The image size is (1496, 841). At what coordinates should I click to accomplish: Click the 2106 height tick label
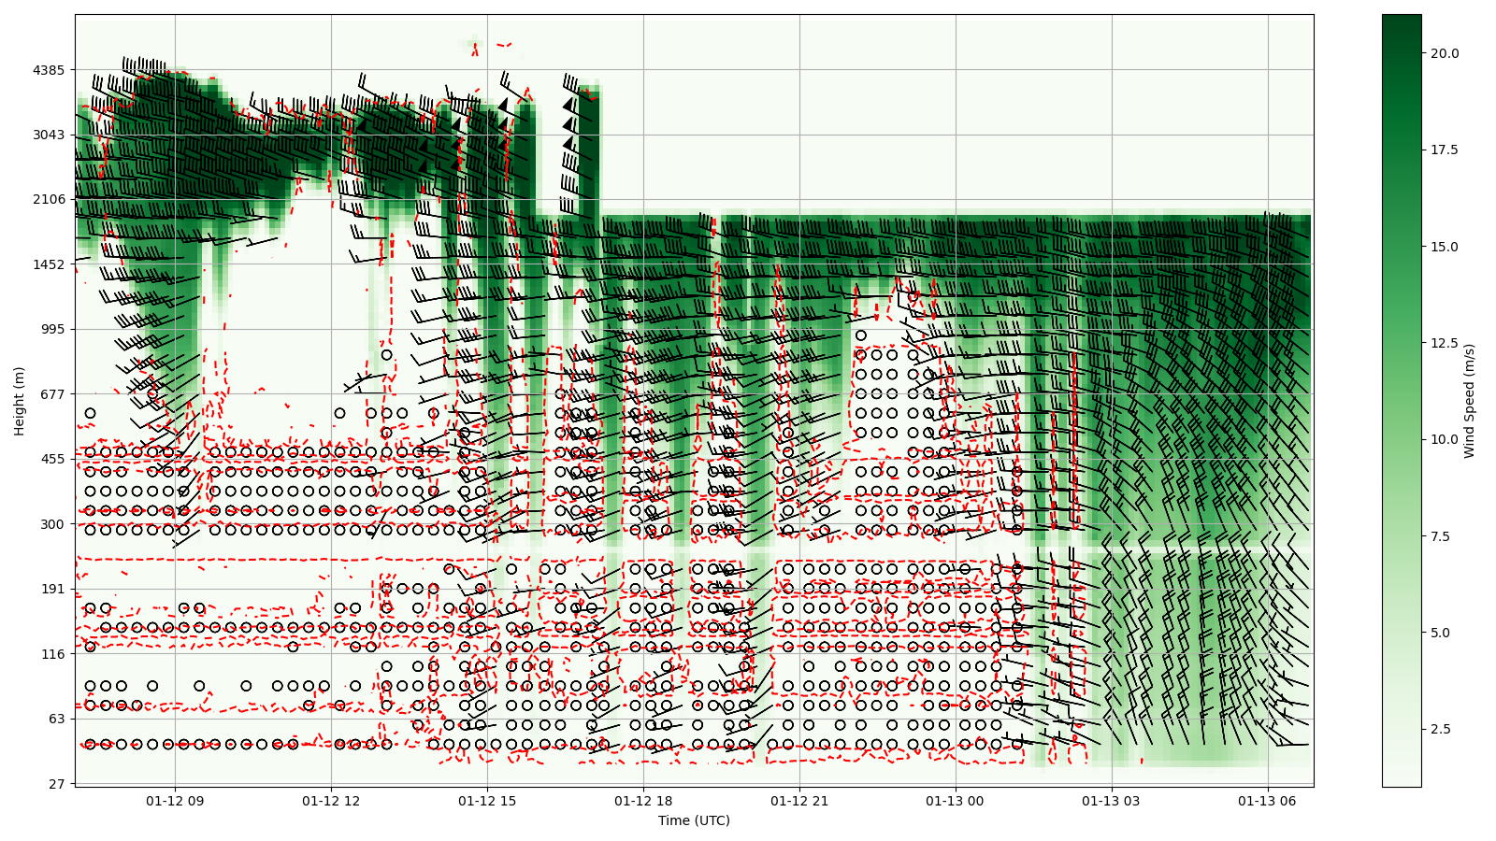(x=48, y=199)
